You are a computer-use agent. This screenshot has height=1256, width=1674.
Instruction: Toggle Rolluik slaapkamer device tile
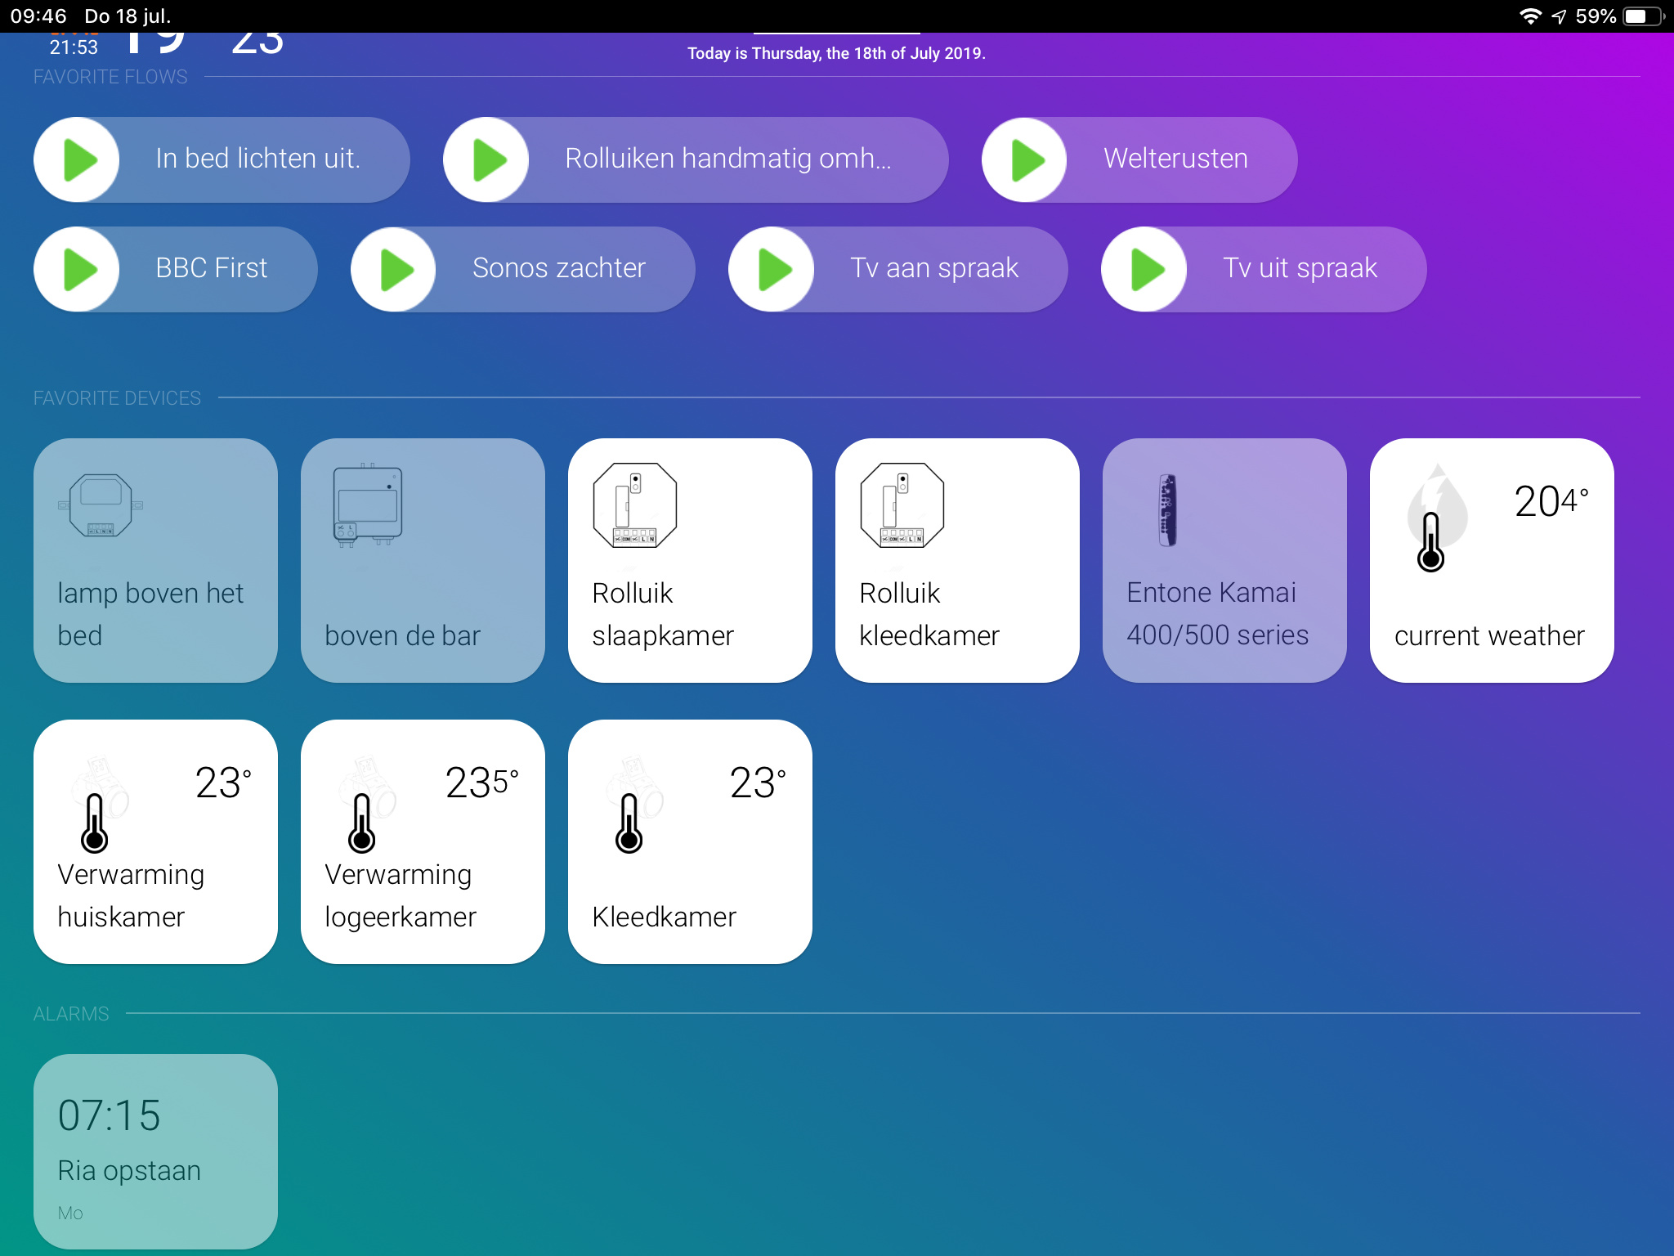[690, 560]
